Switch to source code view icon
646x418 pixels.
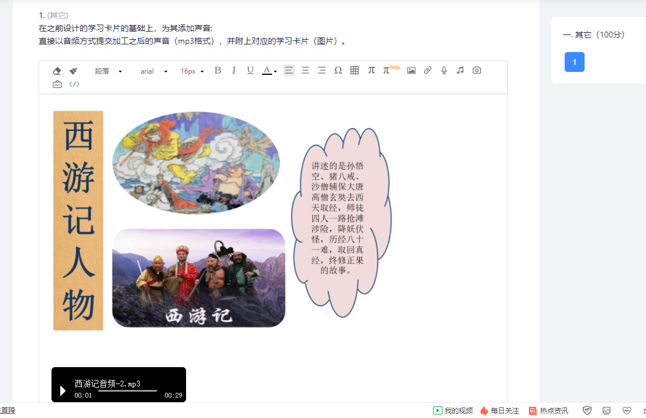pos(74,84)
